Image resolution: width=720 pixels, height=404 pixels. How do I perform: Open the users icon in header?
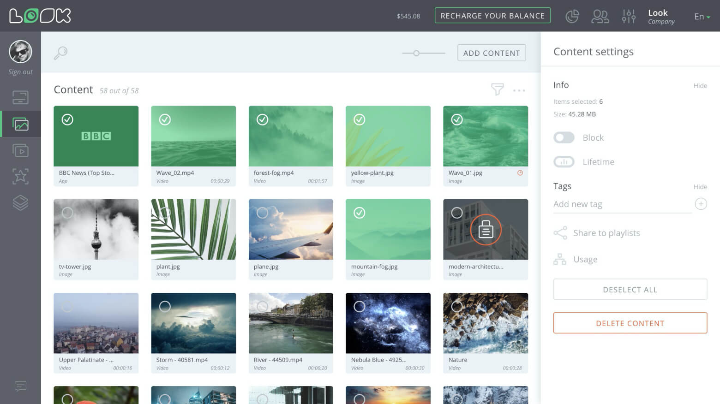click(600, 16)
